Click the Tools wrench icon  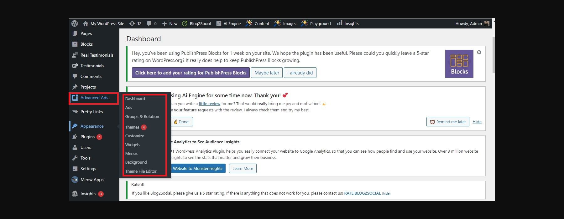(x=75, y=158)
